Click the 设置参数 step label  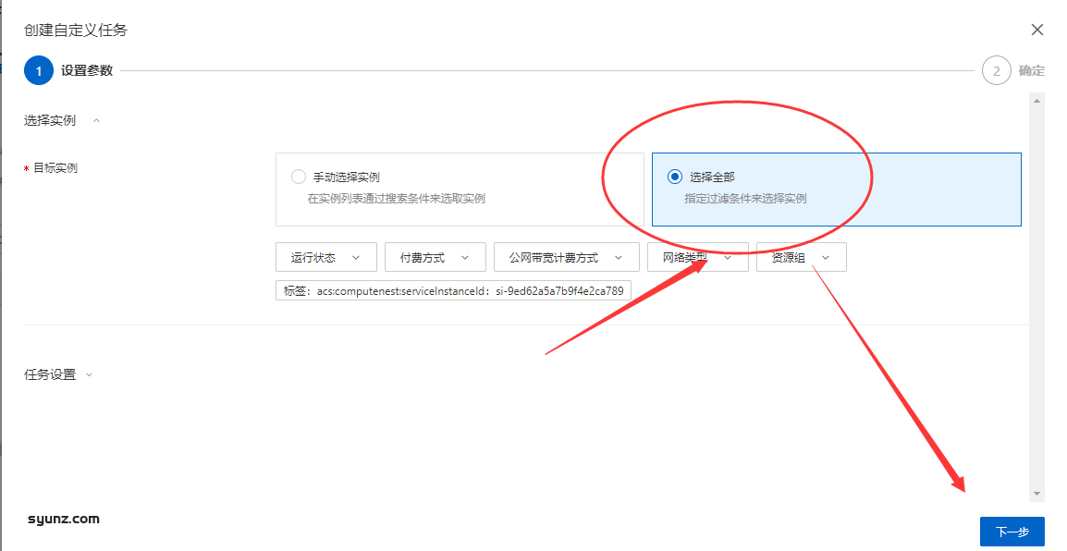coord(86,71)
